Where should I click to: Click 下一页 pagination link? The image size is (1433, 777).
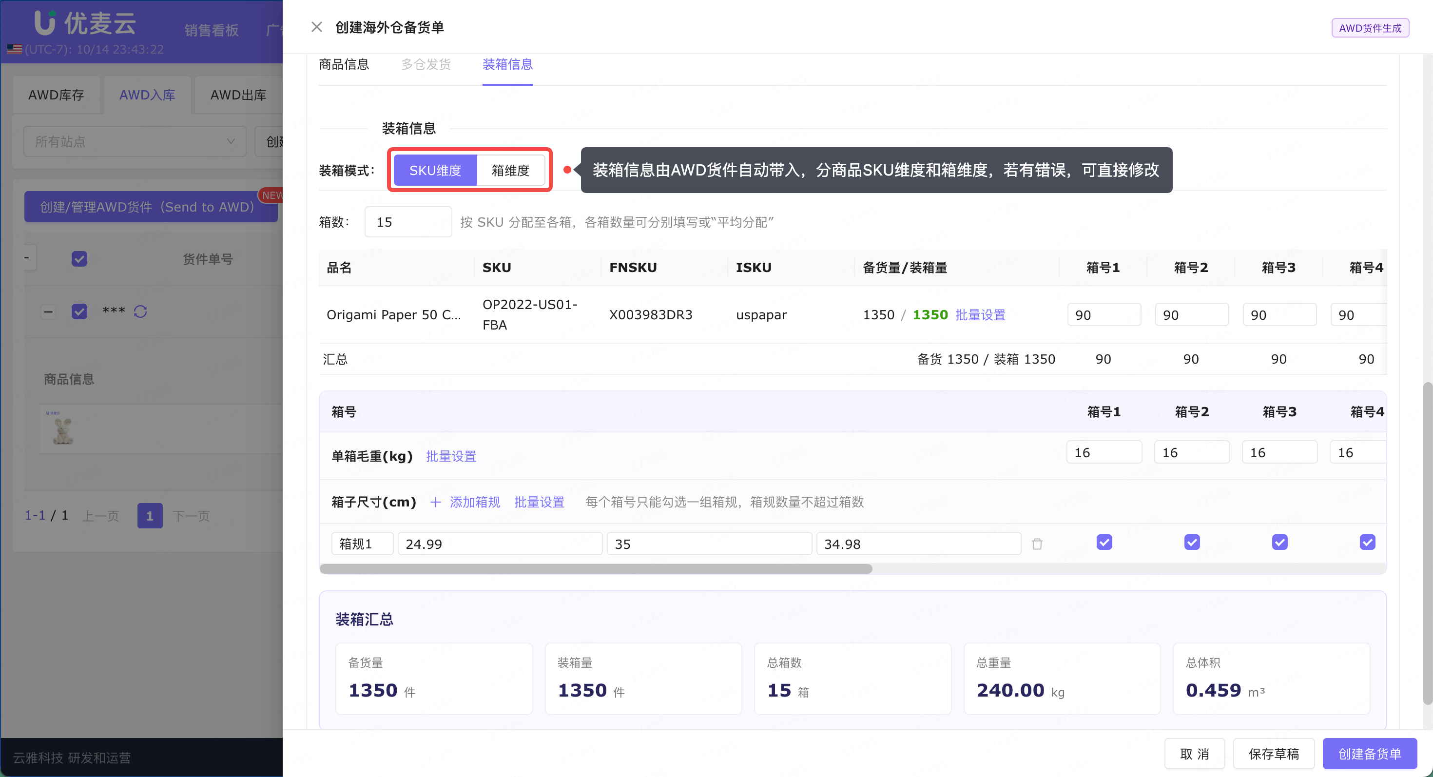pyautogui.click(x=191, y=516)
